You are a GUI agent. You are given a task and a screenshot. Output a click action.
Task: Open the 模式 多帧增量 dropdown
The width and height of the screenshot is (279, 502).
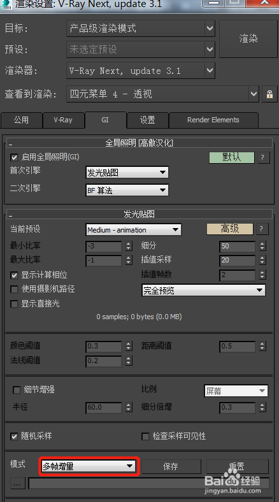coord(89,466)
